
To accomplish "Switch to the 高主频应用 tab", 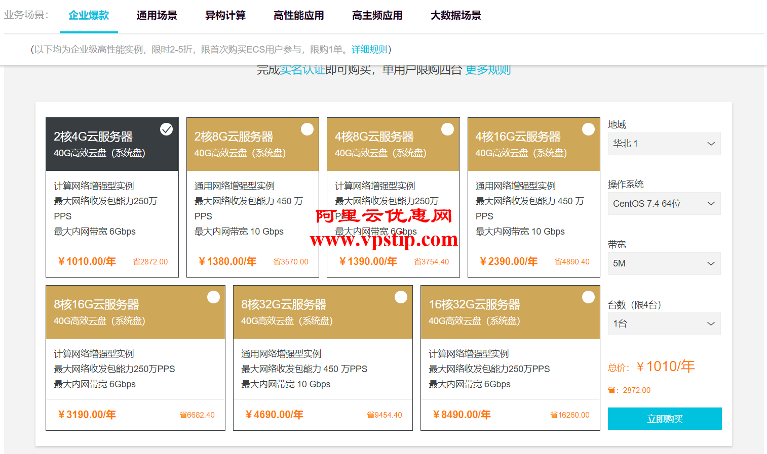I will [377, 16].
